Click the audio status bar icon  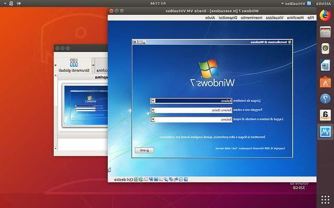[176, 179]
